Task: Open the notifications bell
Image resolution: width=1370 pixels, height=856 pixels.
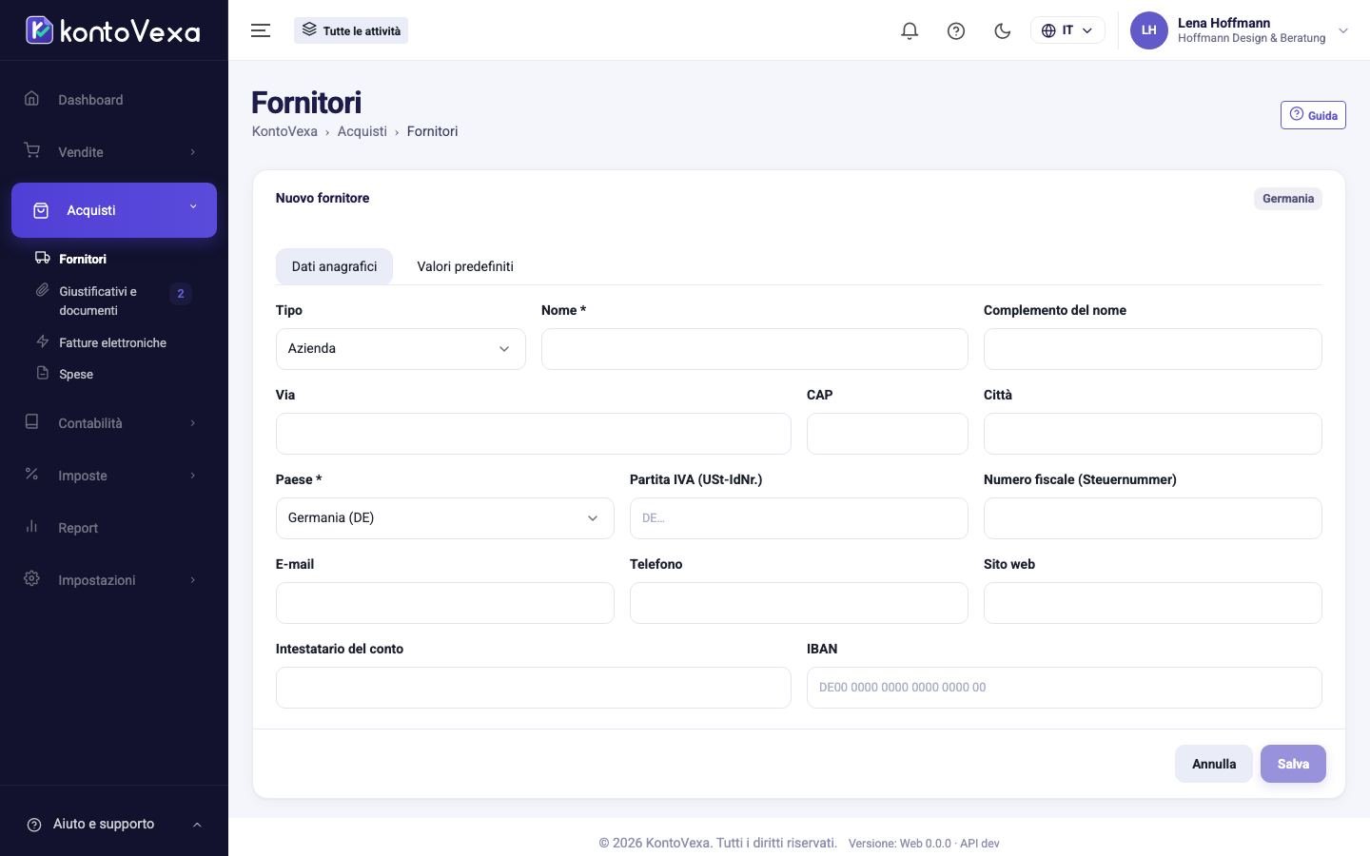Action: coord(910,30)
